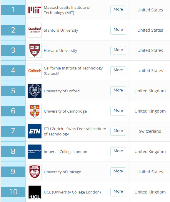The width and height of the screenshot is (170, 202).
Task: Click the Stanford University logo
Action: click(x=34, y=30)
